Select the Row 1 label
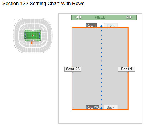 91,25
